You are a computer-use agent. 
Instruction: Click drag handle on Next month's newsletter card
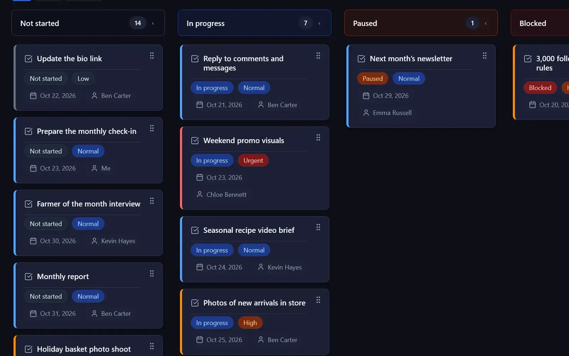(x=485, y=56)
